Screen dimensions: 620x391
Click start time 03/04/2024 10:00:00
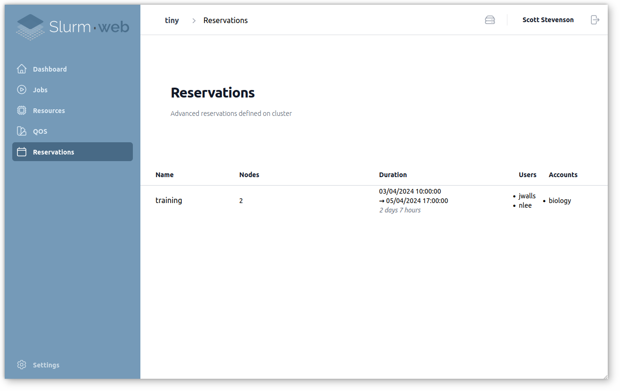[410, 191]
